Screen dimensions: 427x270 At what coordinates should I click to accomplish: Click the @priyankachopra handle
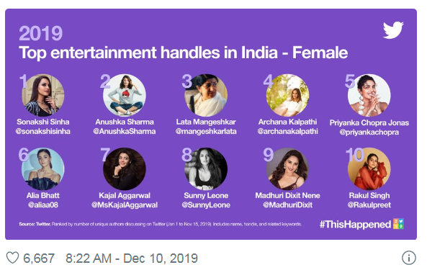(x=369, y=132)
